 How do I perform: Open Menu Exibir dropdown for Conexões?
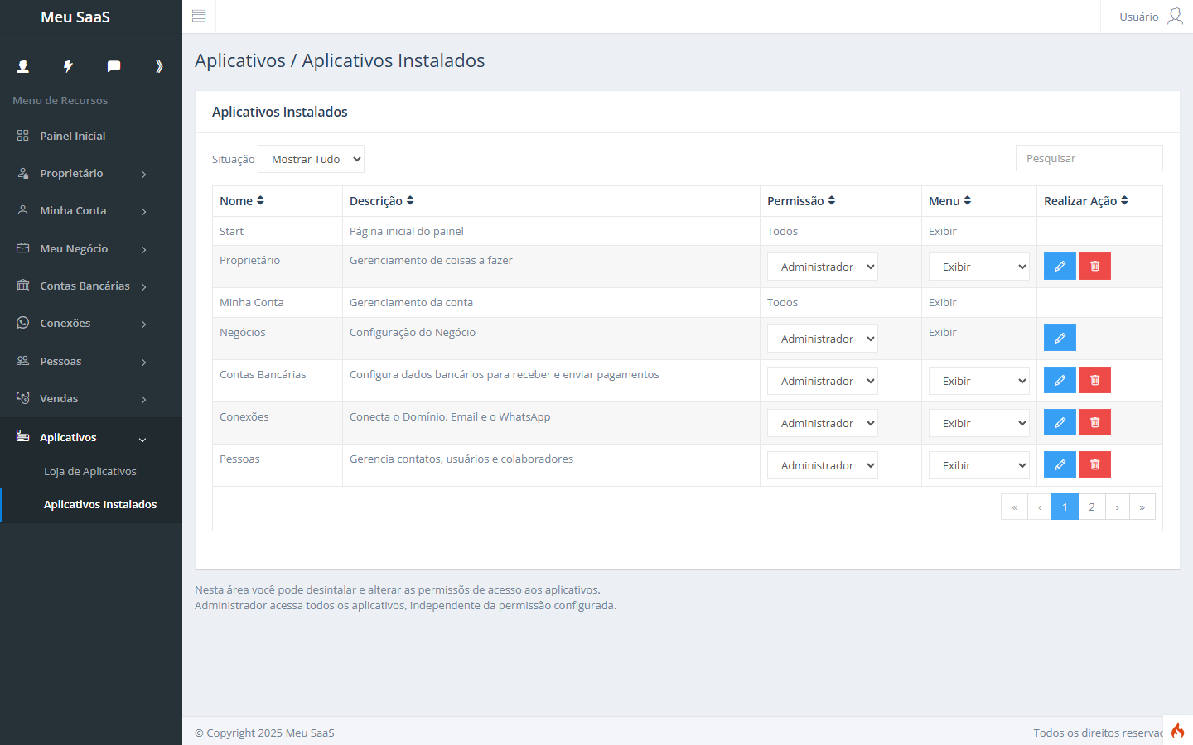(979, 423)
